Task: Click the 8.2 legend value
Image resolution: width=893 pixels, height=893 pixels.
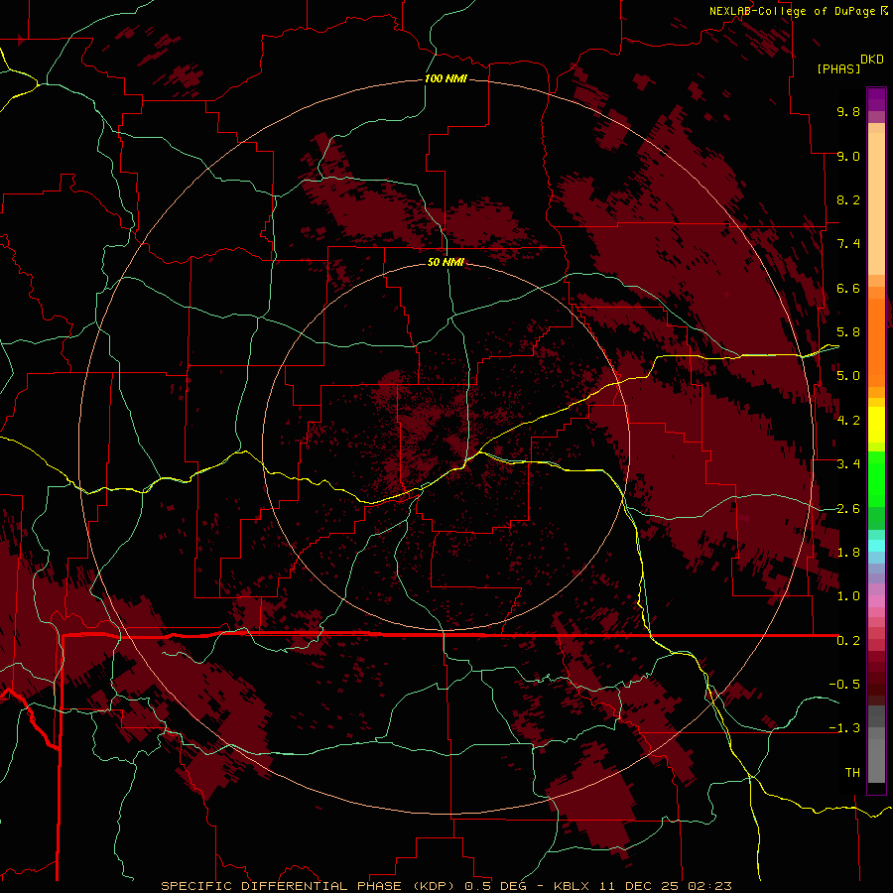Action: point(848,199)
